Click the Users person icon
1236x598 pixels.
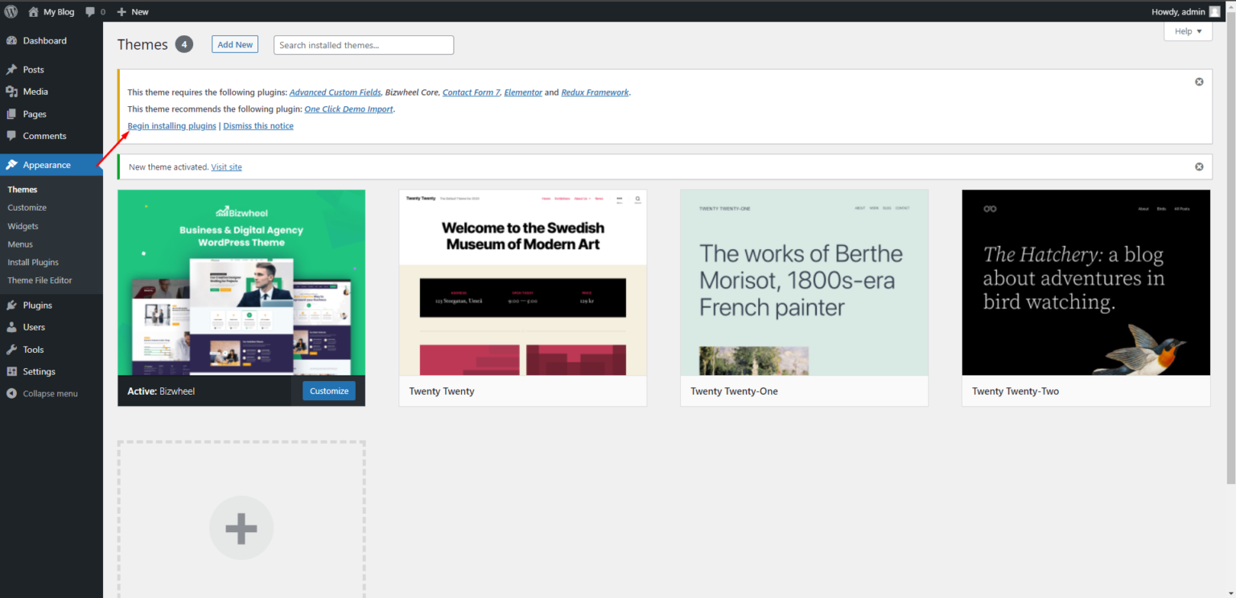[x=11, y=327]
